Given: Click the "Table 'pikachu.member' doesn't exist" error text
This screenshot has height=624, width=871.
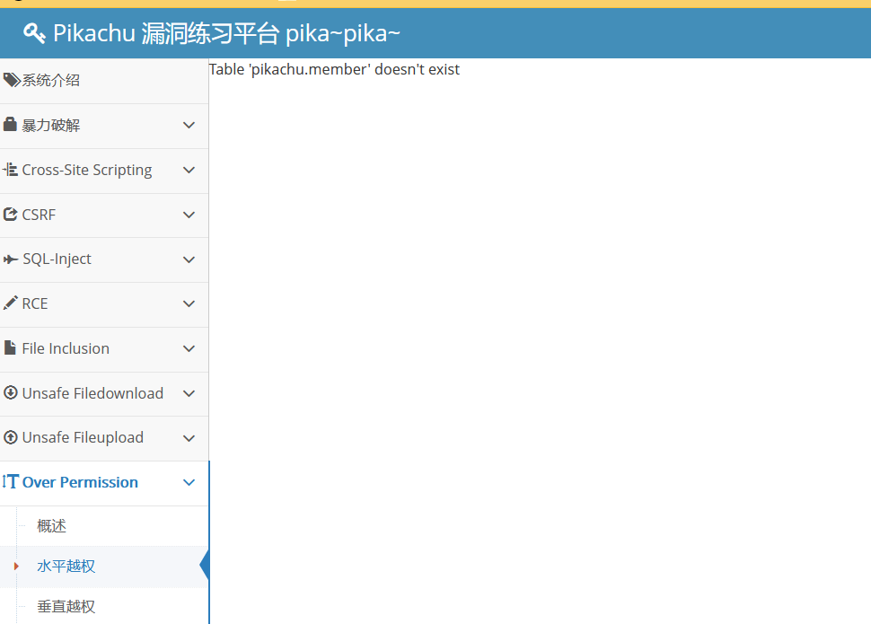Looking at the screenshot, I should coord(334,69).
